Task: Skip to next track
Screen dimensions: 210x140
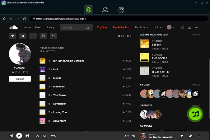Action: [x=27, y=136]
